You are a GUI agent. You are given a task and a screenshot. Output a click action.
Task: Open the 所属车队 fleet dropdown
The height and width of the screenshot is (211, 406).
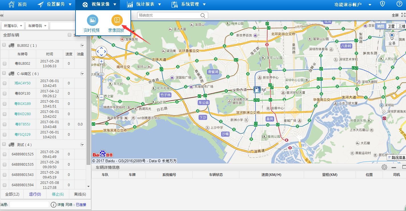click(x=13, y=26)
